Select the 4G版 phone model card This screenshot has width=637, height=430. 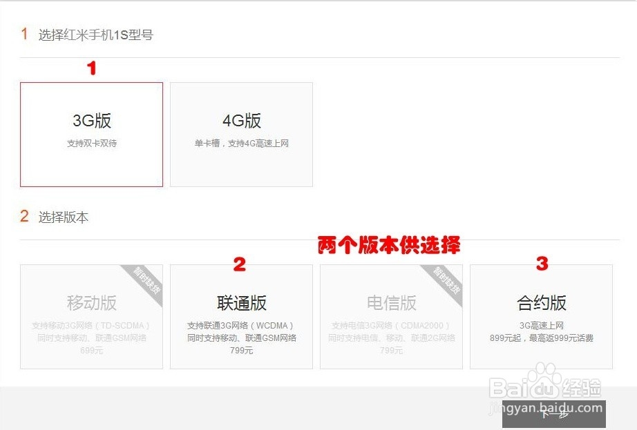click(242, 134)
